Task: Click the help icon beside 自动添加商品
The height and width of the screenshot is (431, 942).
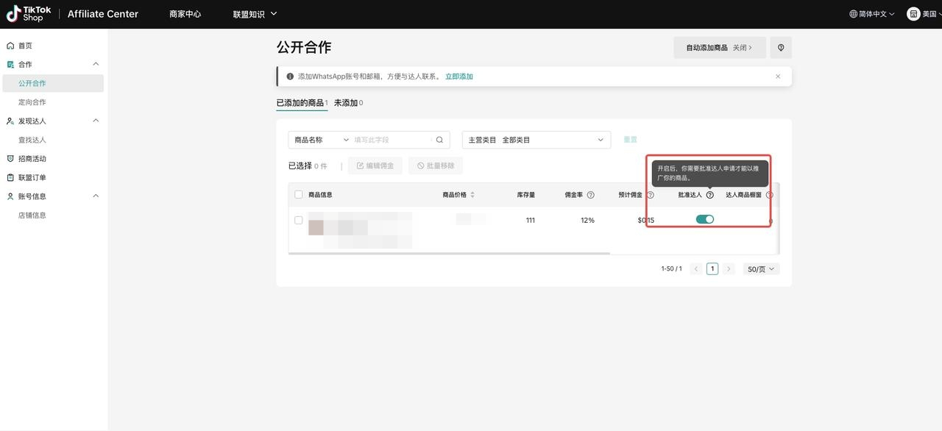Action: click(x=780, y=48)
